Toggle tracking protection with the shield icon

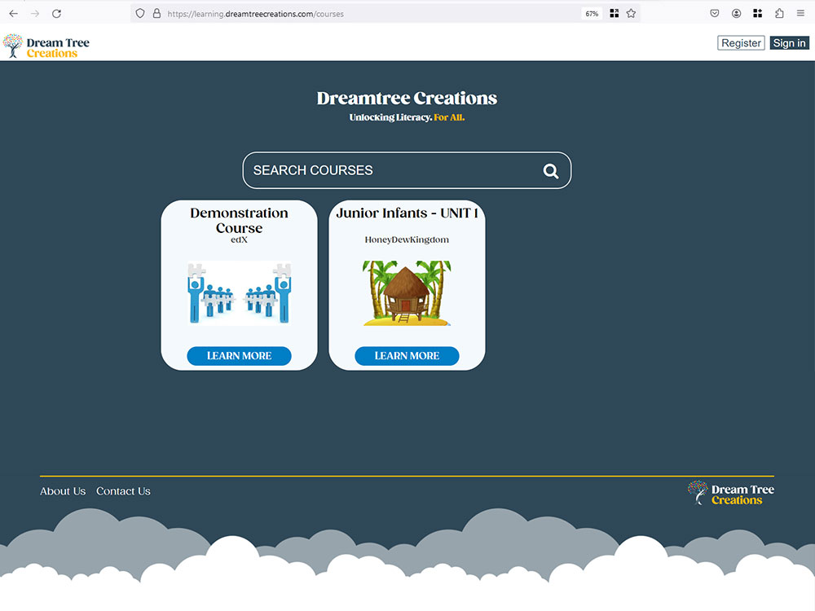pyautogui.click(x=139, y=13)
